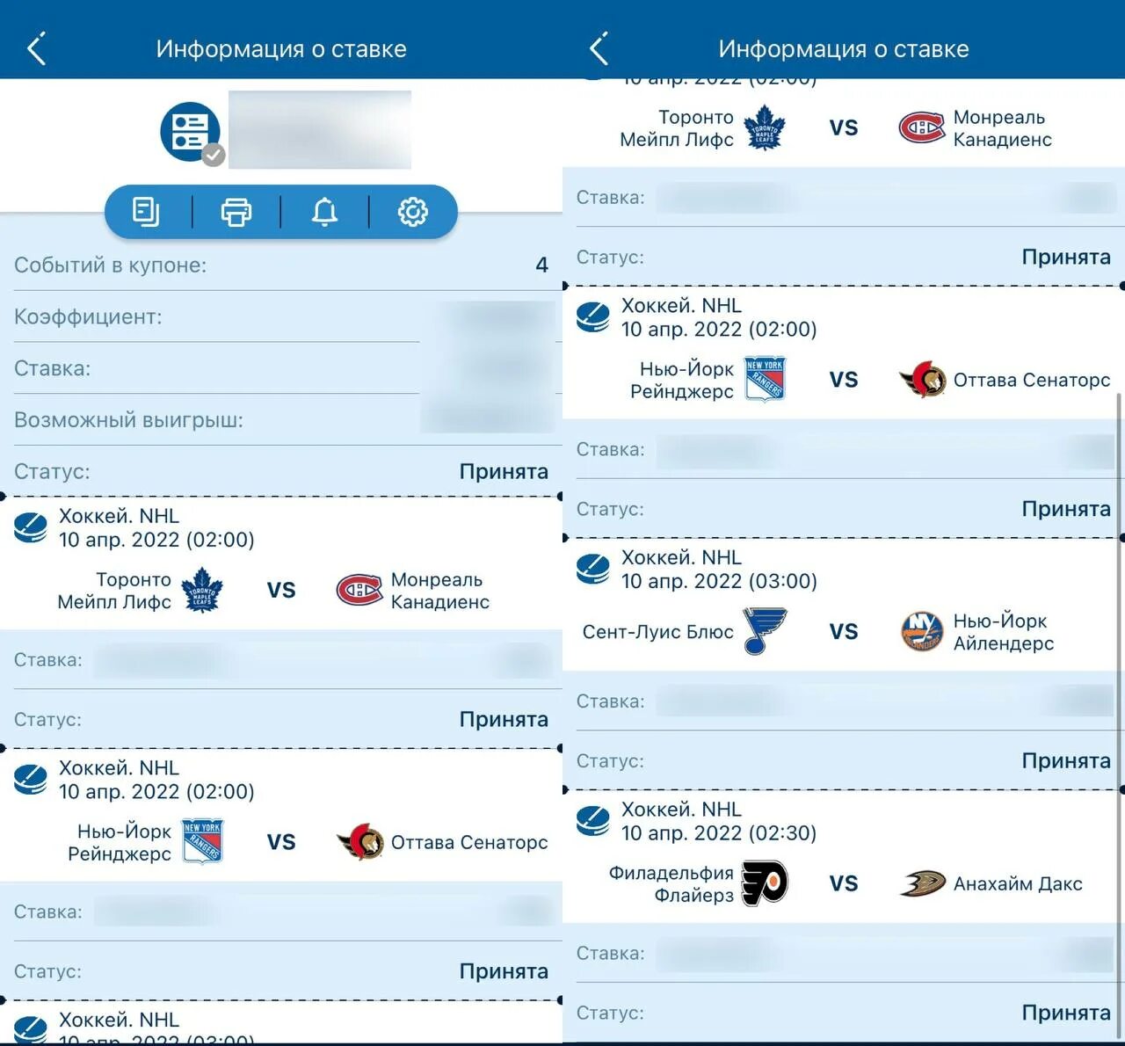Click Ottawa Senators logo in left panel
This screenshot has width=1125, height=1046.
(360, 842)
